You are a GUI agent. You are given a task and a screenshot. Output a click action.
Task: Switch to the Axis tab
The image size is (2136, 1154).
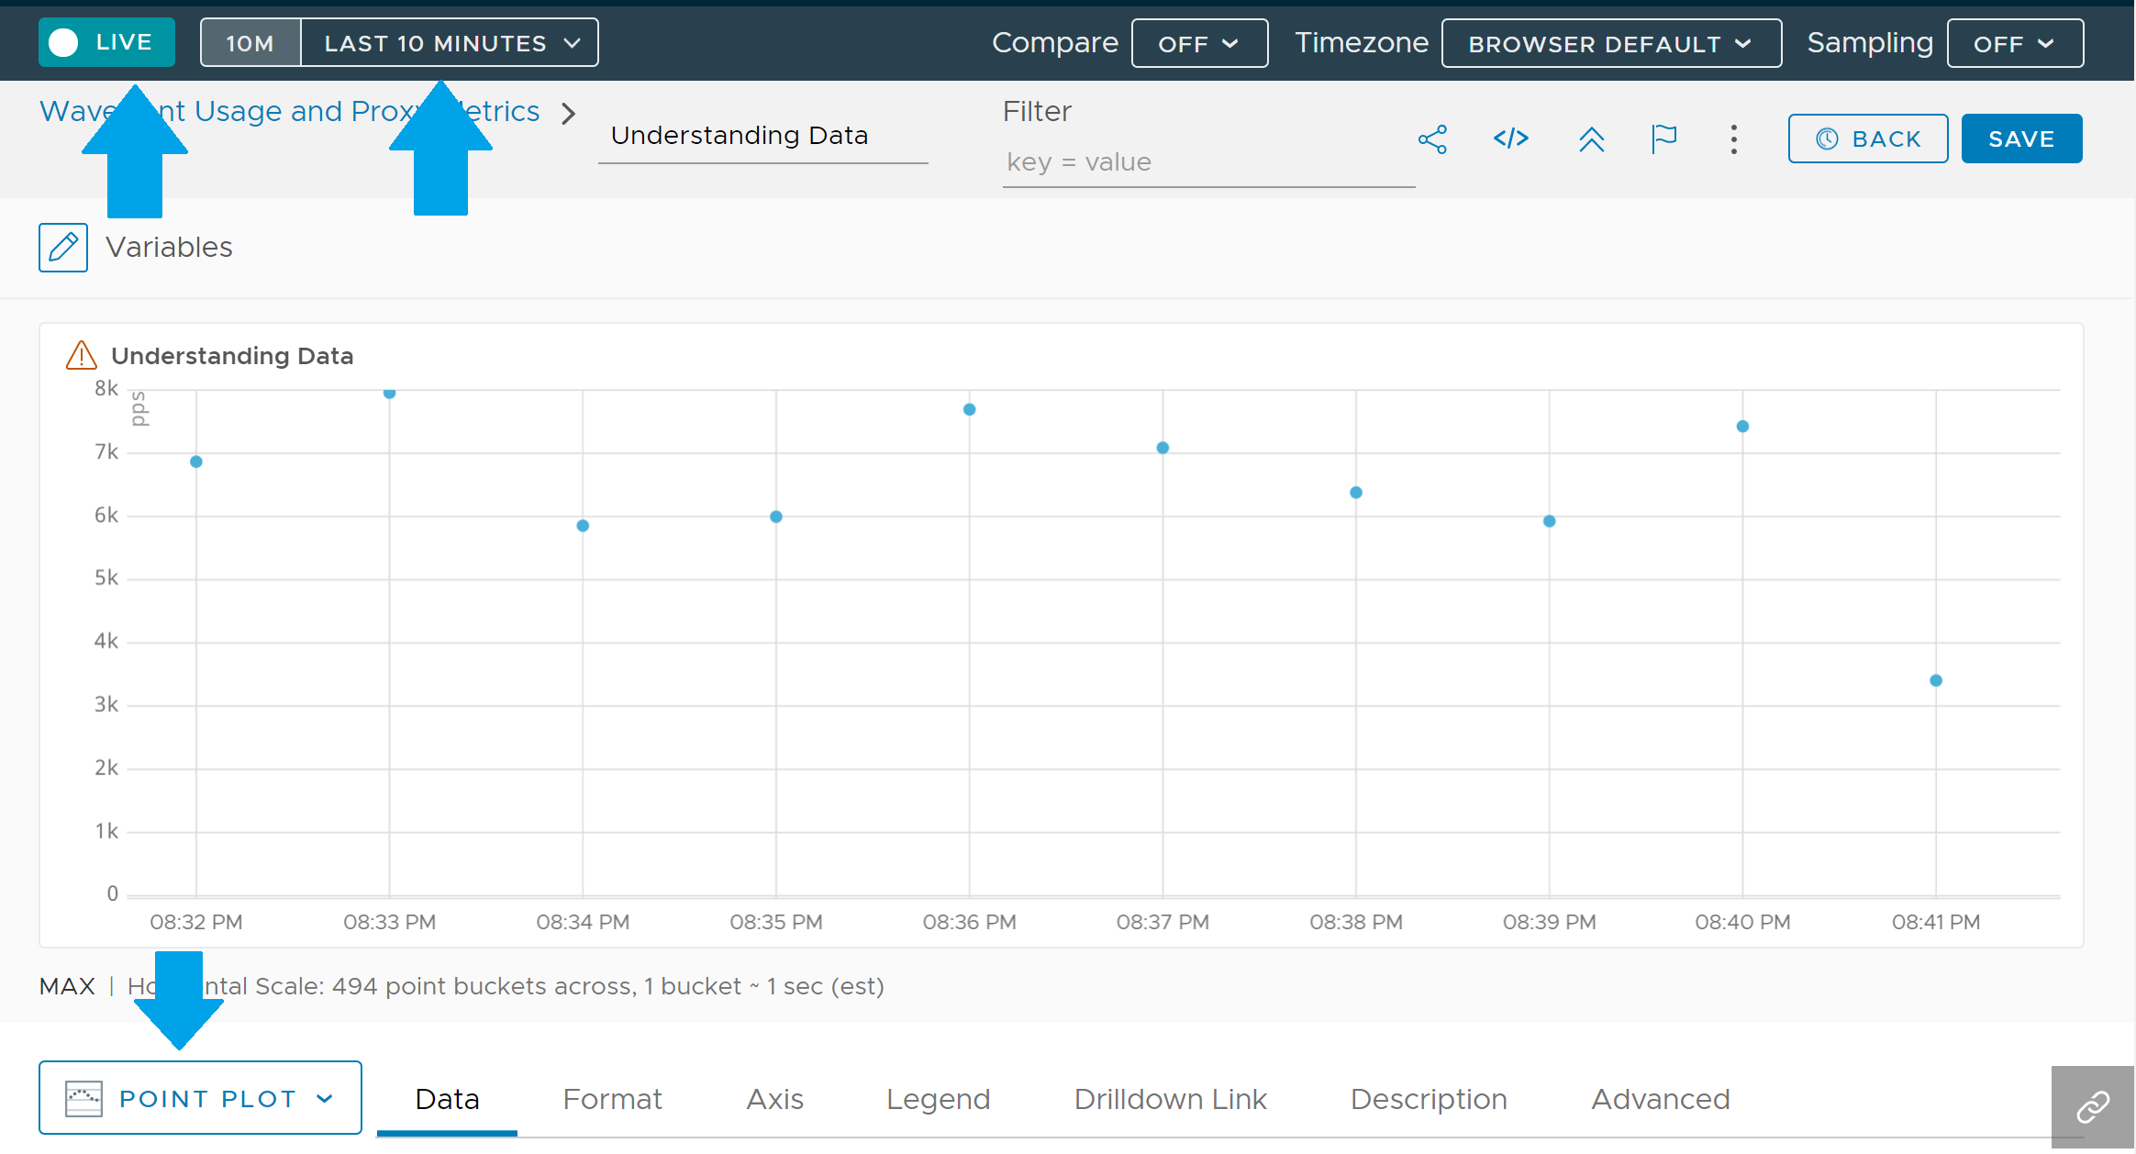coord(774,1099)
